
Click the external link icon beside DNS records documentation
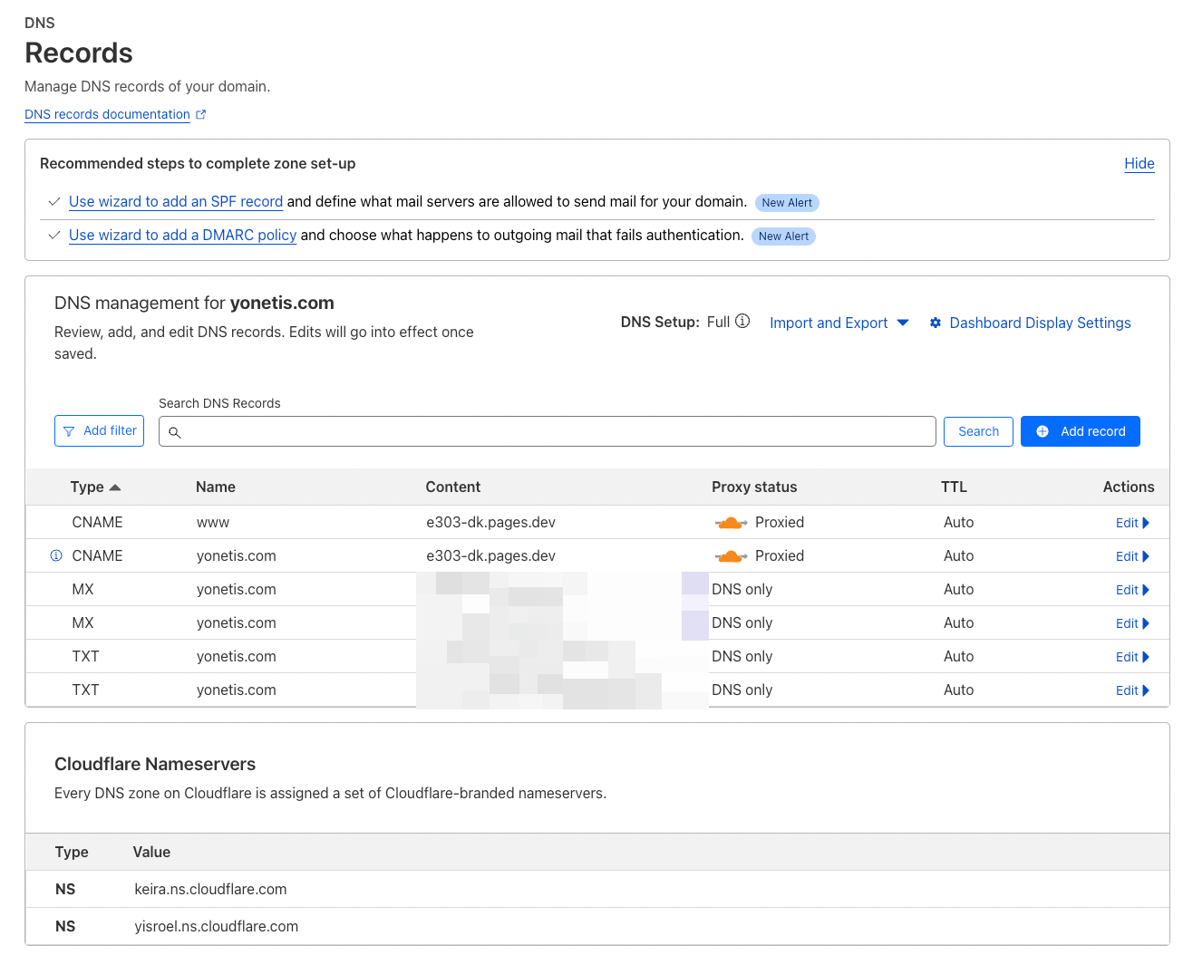tap(201, 114)
